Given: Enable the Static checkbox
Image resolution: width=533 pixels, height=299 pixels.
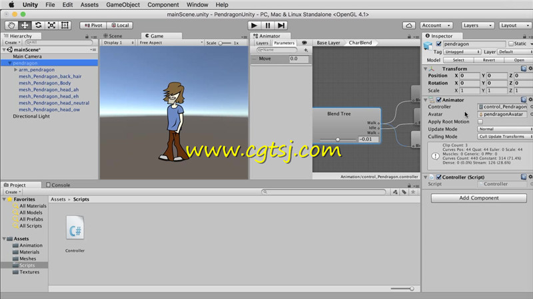Looking at the screenshot, I should [x=511, y=44].
